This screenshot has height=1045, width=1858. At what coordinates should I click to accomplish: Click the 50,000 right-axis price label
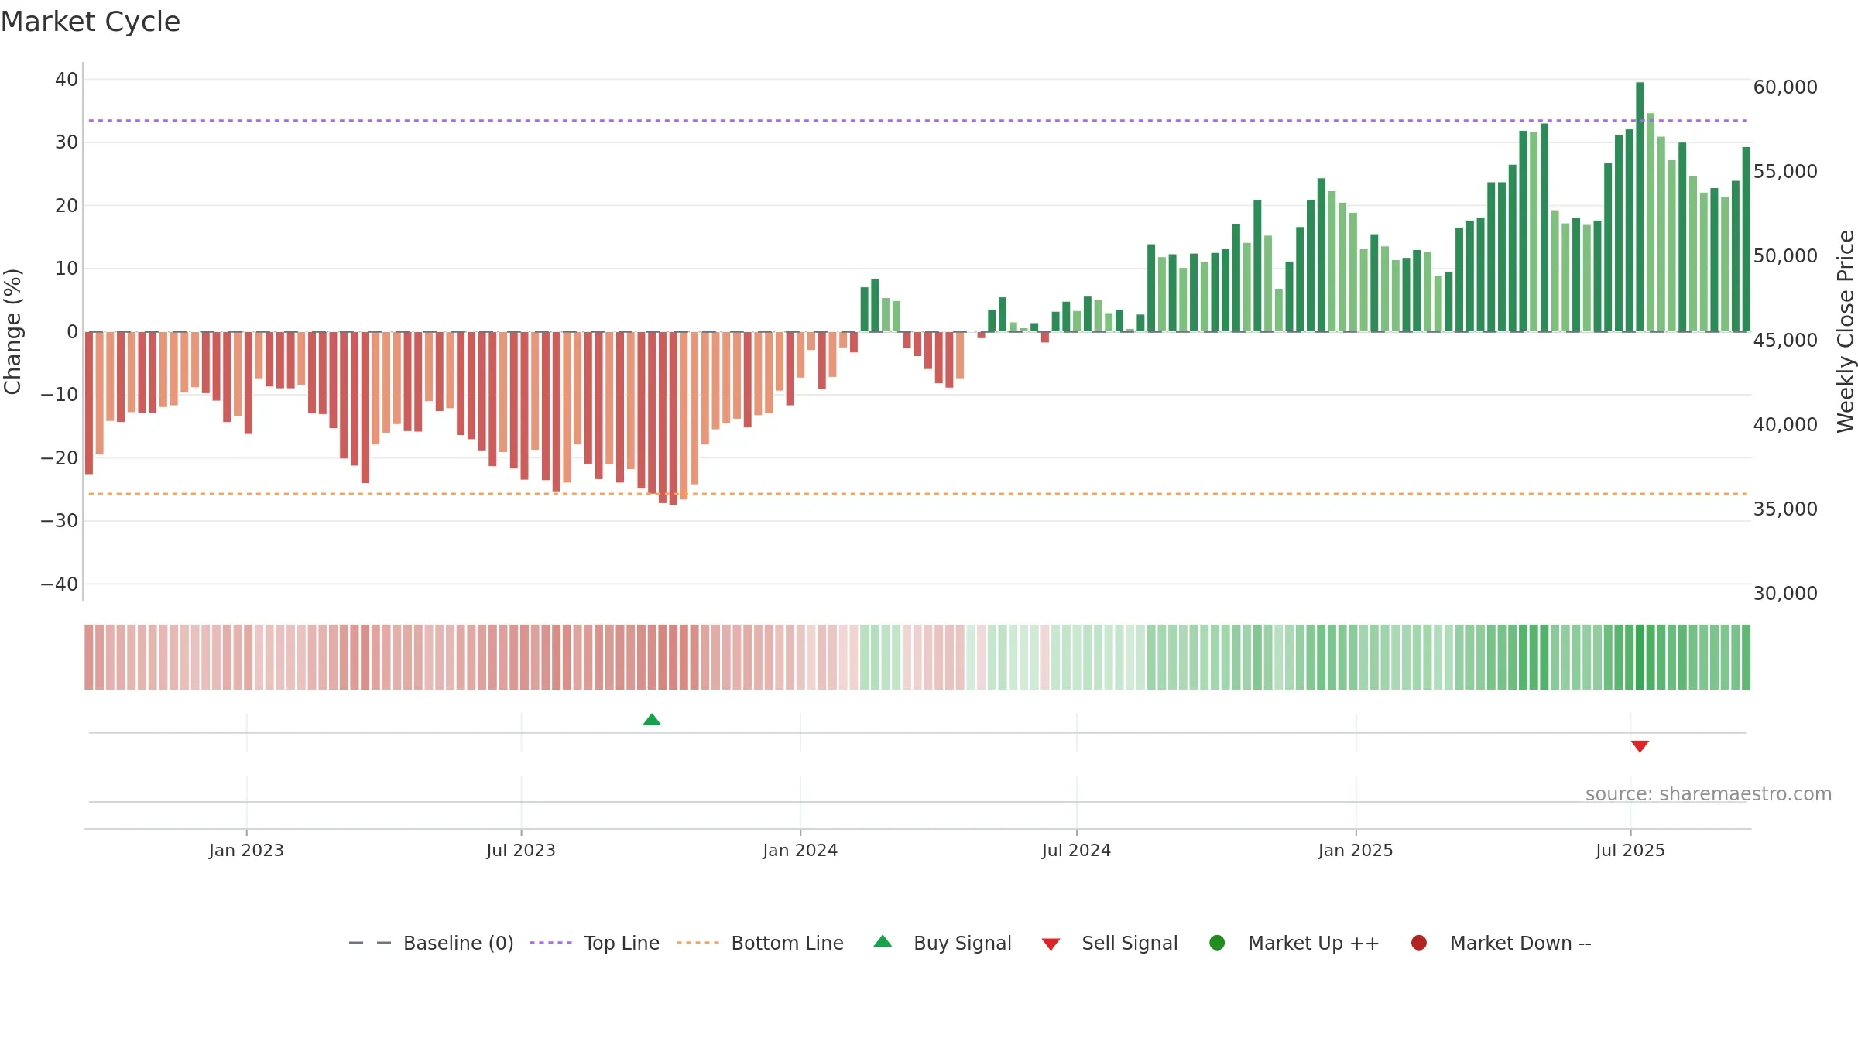click(x=1785, y=256)
